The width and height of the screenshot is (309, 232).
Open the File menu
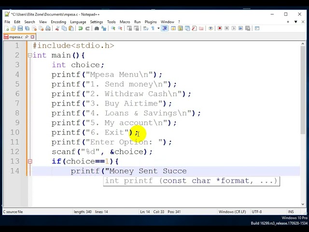coord(7,22)
